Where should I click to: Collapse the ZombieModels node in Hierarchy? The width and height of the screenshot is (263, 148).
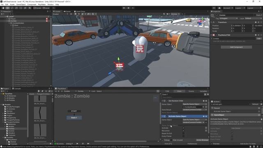pyautogui.click(x=9, y=23)
